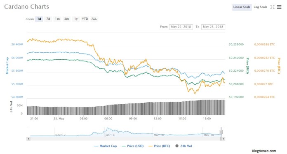
Task: Click the navigator right scroll arrow
Action: point(223,139)
